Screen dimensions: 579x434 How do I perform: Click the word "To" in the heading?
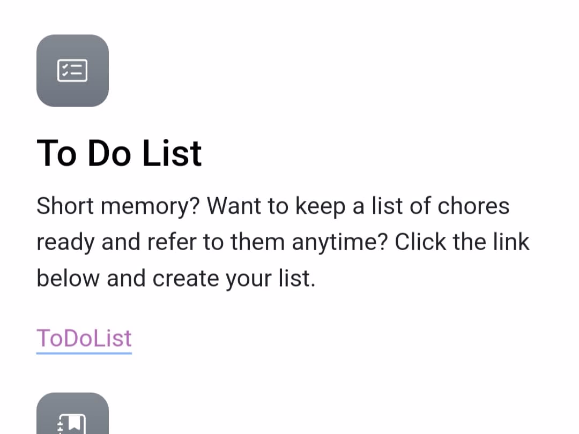[56, 153]
